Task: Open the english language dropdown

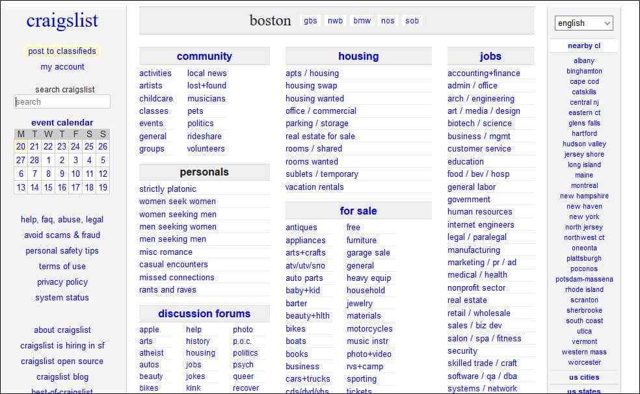Action: click(583, 23)
